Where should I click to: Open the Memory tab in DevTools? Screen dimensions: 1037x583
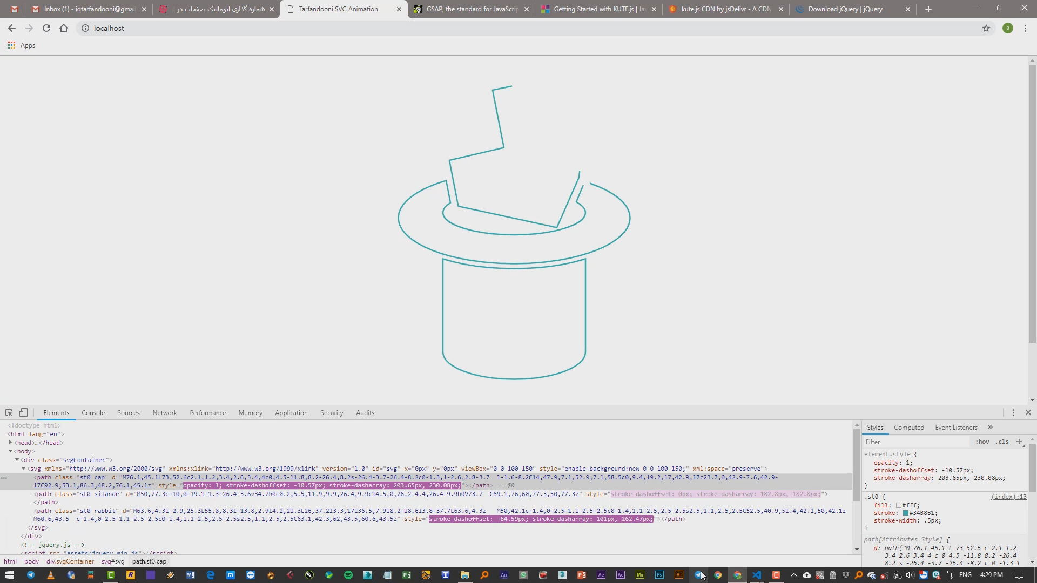250,413
